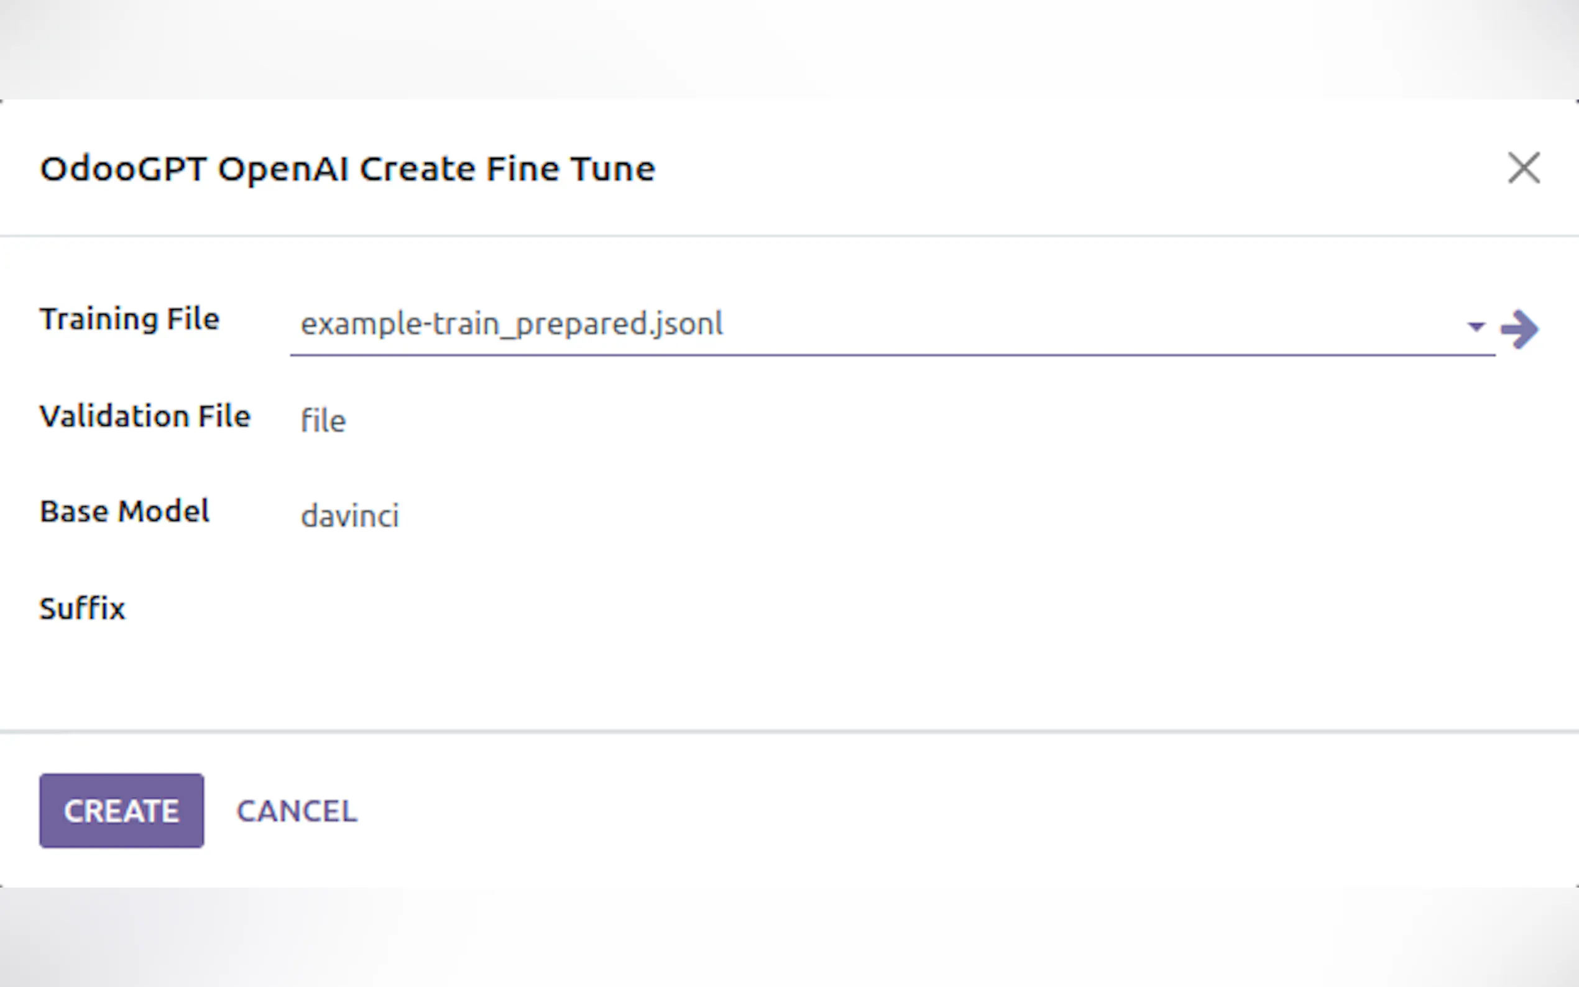The width and height of the screenshot is (1579, 987).
Task: Click the Training File label
Action: click(129, 319)
